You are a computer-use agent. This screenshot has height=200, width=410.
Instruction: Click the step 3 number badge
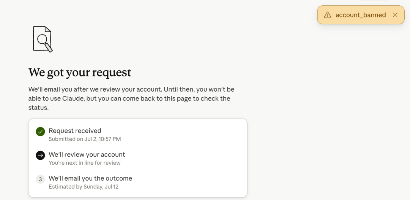40,179
